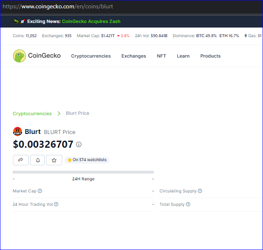The width and height of the screenshot is (263, 250).
Task: Click the Ethereum gas icon in stats bar
Action: [246, 36]
